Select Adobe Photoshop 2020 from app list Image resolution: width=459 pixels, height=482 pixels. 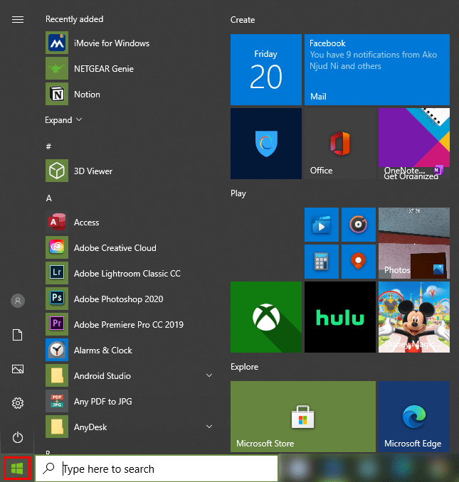pos(118,299)
